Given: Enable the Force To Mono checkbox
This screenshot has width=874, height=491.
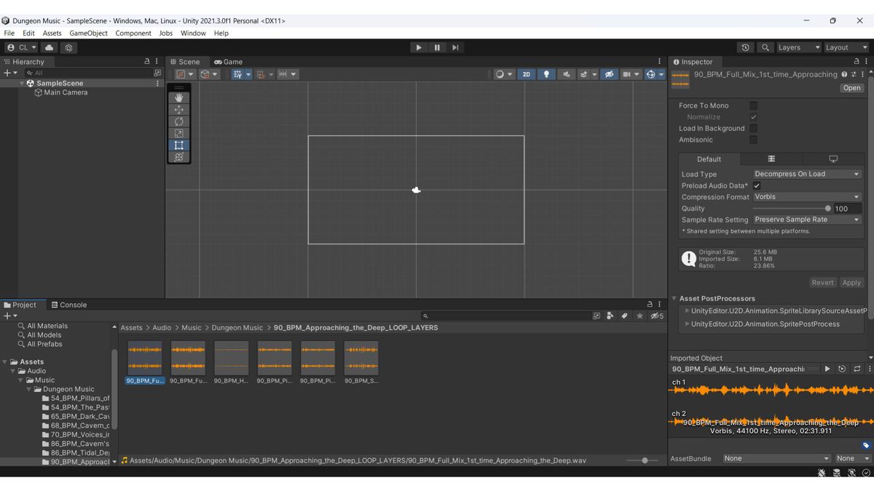Looking at the screenshot, I should point(753,105).
